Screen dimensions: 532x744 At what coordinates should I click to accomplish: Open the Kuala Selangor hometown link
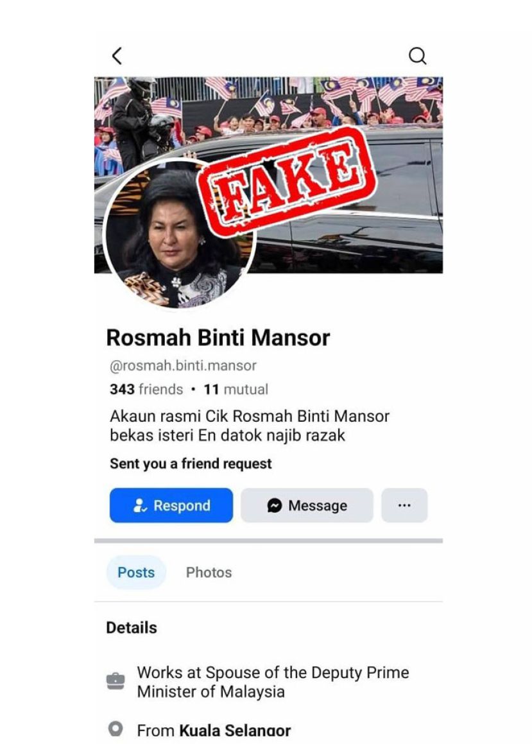tap(235, 731)
